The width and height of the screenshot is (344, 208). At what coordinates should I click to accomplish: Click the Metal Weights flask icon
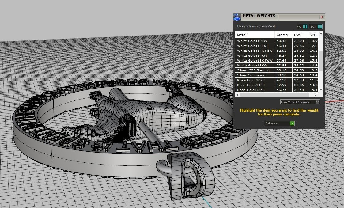coord(237,17)
